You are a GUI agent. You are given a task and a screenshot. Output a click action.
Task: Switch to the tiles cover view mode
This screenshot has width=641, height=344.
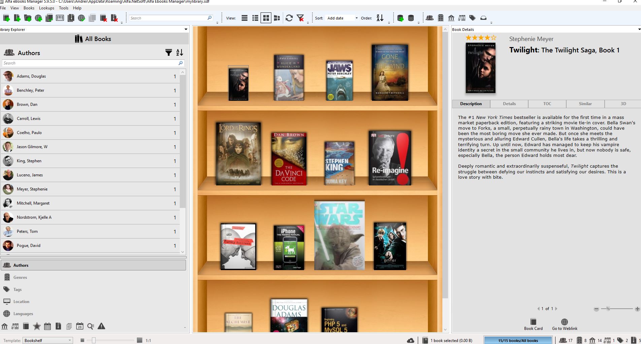[277, 18]
